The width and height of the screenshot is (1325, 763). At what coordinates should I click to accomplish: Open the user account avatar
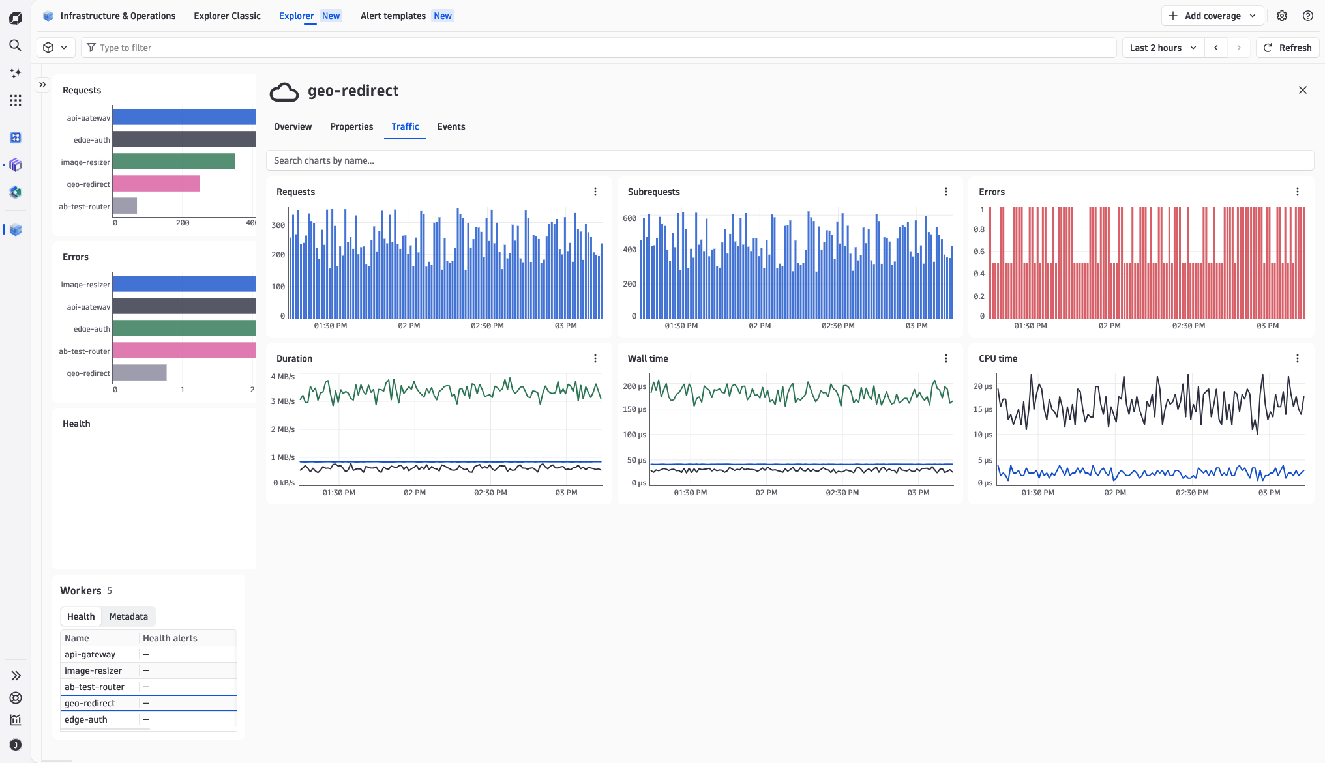coord(16,745)
